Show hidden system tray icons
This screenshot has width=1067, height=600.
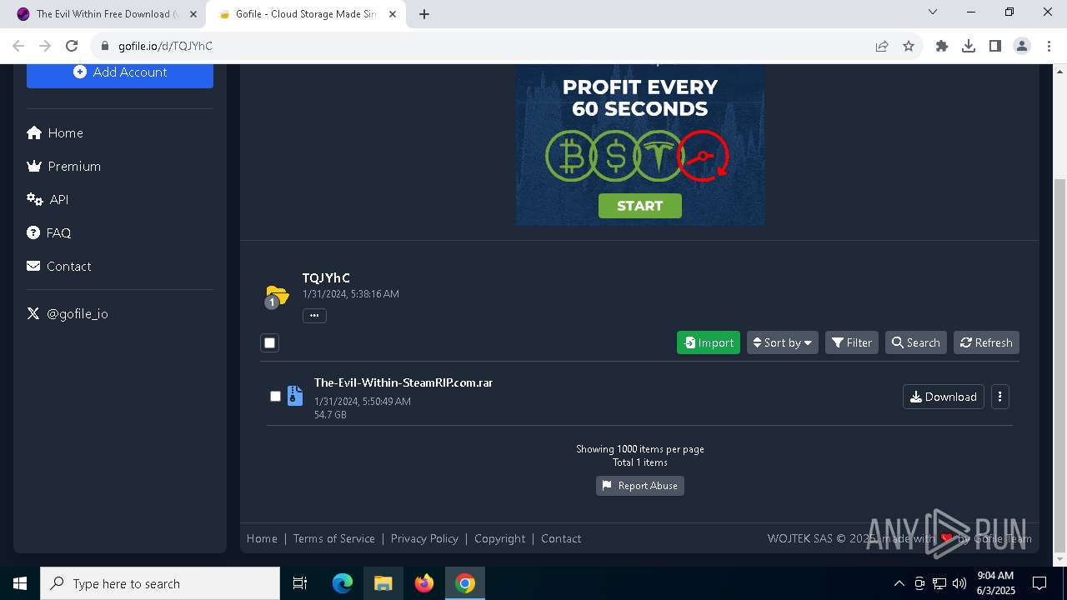point(899,583)
